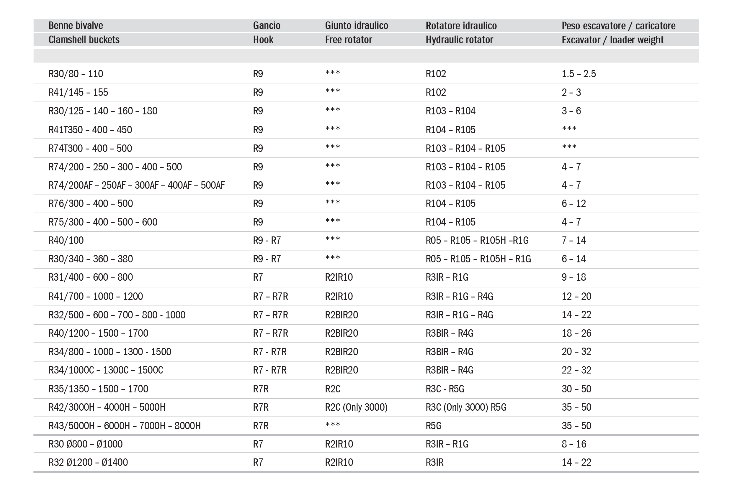Screen dimensions: 732x477
Task: Click the 'Gancio' column header
Action: tap(267, 25)
